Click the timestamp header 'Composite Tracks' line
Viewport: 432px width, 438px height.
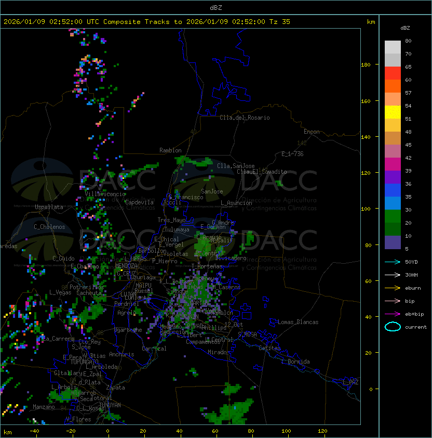click(x=147, y=22)
